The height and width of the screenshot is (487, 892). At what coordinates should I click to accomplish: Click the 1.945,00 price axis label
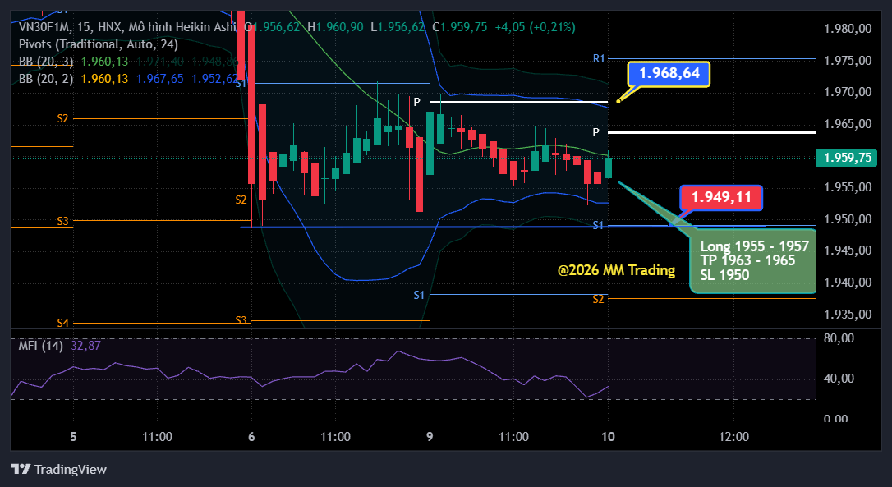pyautogui.click(x=848, y=250)
